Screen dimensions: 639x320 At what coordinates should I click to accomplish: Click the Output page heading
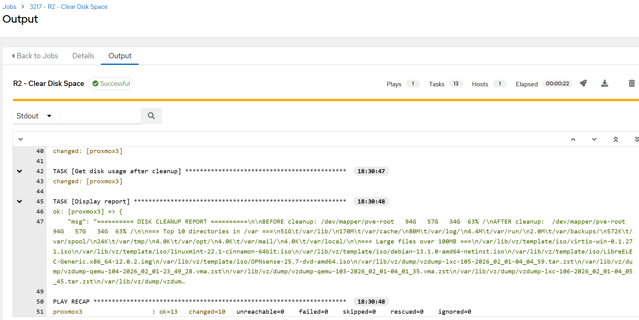pos(20,19)
